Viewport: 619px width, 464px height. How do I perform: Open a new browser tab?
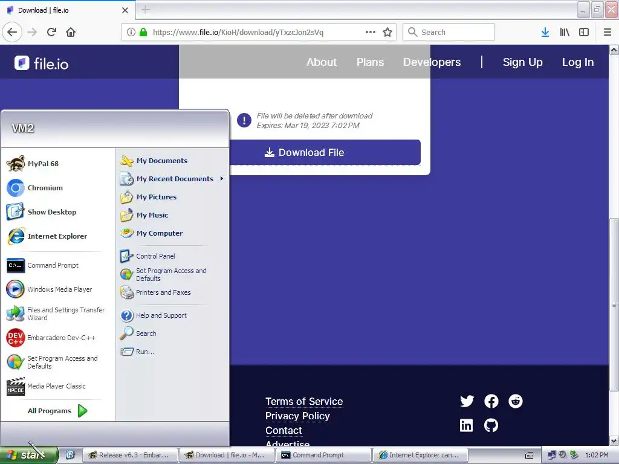pos(146,10)
